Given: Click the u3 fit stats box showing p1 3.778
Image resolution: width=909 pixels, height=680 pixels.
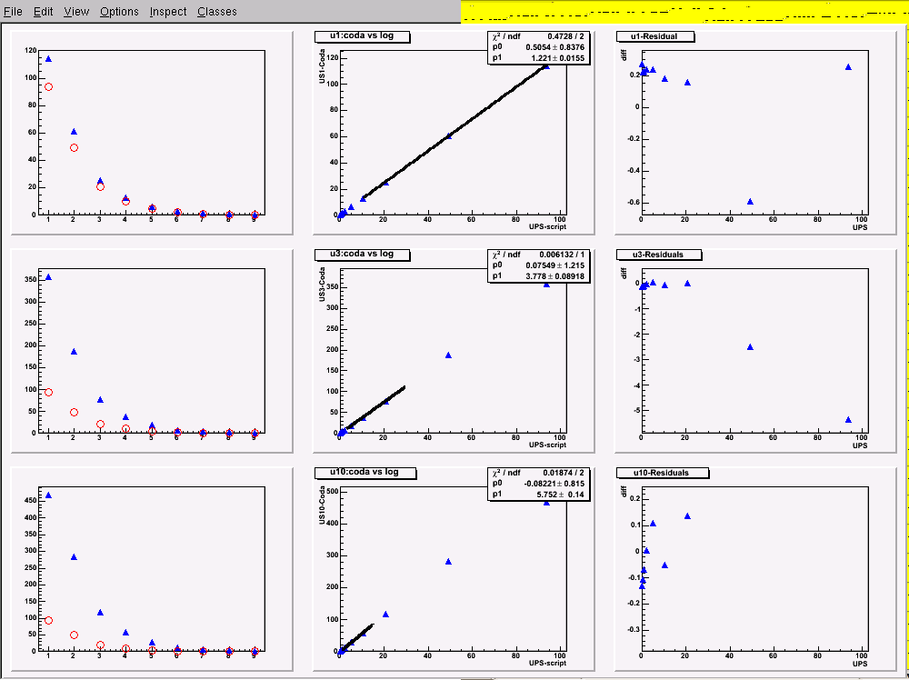Looking at the screenshot, I should pyautogui.click(x=538, y=265).
